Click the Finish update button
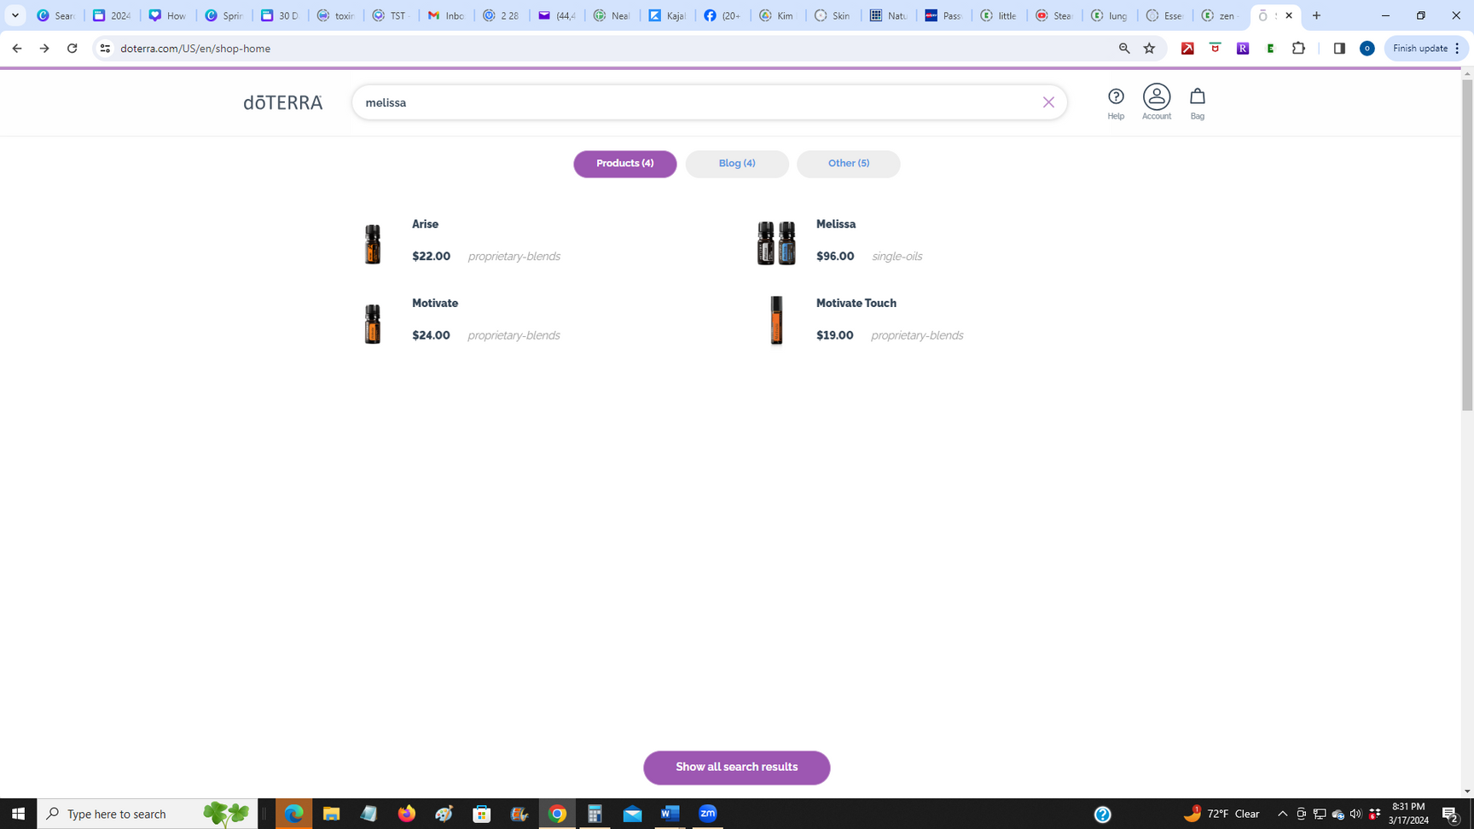Image resolution: width=1474 pixels, height=829 pixels. pyautogui.click(x=1426, y=49)
